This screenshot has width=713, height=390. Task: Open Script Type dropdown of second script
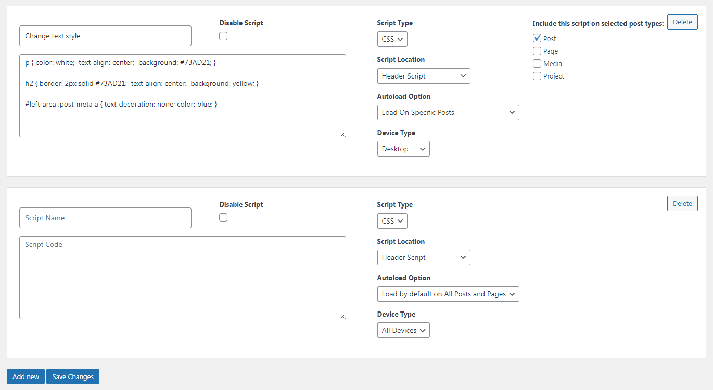click(x=392, y=221)
